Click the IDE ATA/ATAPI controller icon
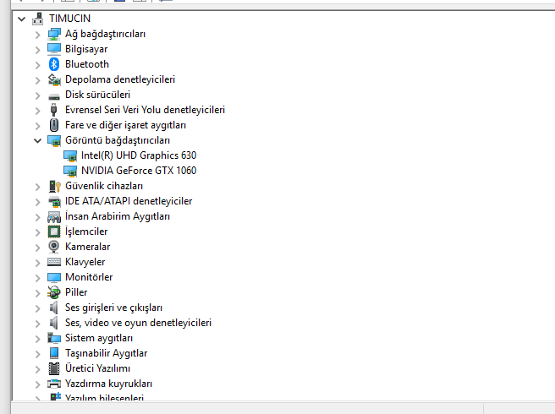The image size is (555, 414). tap(54, 202)
